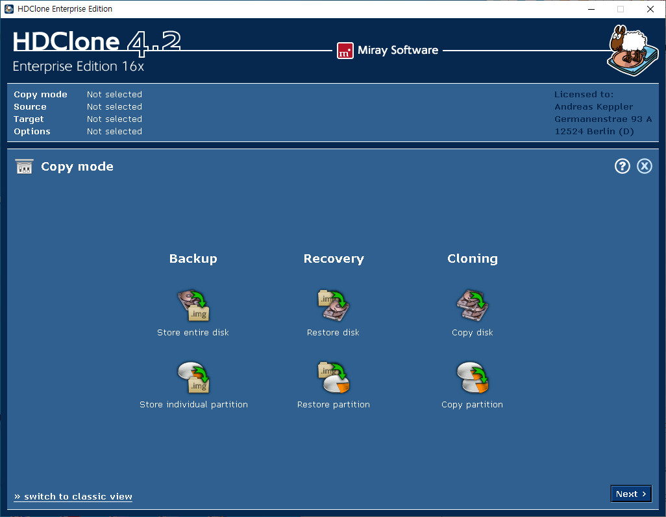Click the Andreas Keppler license name

pyautogui.click(x=593, y=107)
